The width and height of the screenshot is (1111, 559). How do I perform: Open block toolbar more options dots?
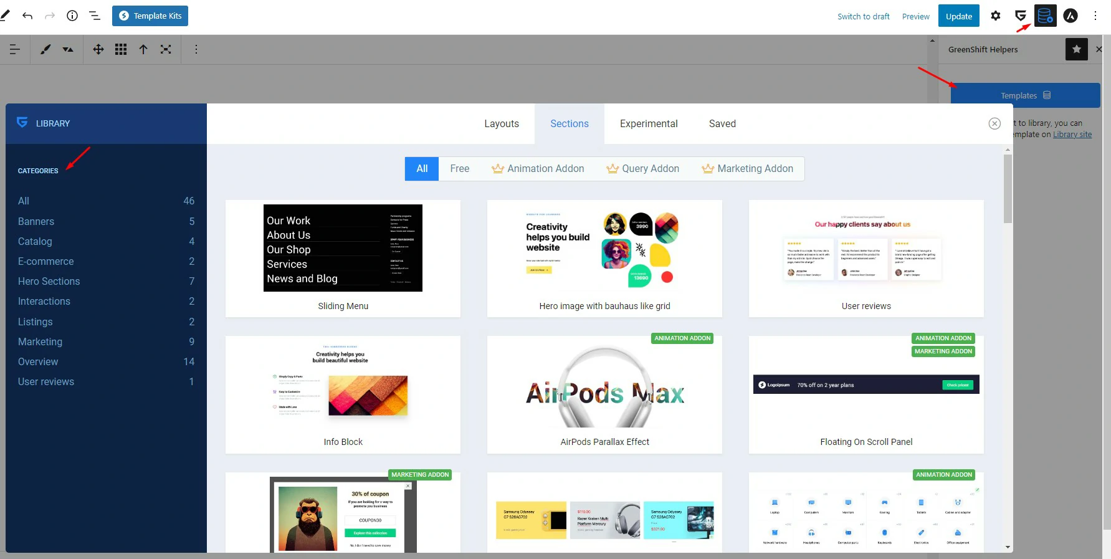(196, 49)
